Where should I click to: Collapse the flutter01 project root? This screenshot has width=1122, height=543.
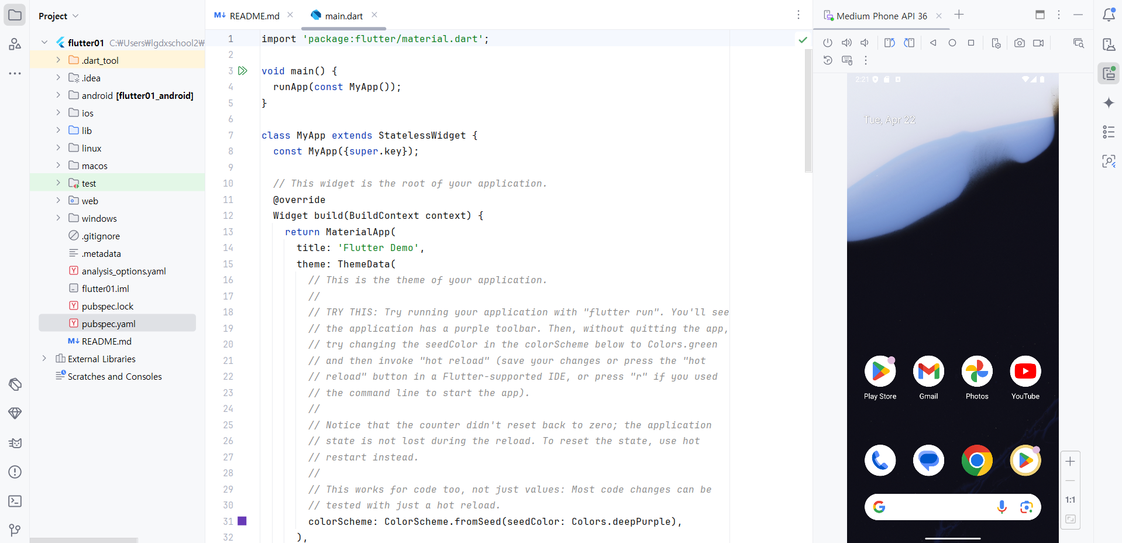[44, 42]
